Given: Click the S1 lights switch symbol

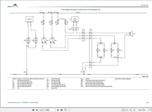Looking at the screenshot, I should (x=75, y=19).
